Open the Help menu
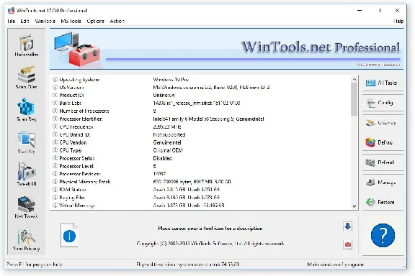Image resolution: width=415 pixels, height=276 pixels. click(x=398, y=21)
